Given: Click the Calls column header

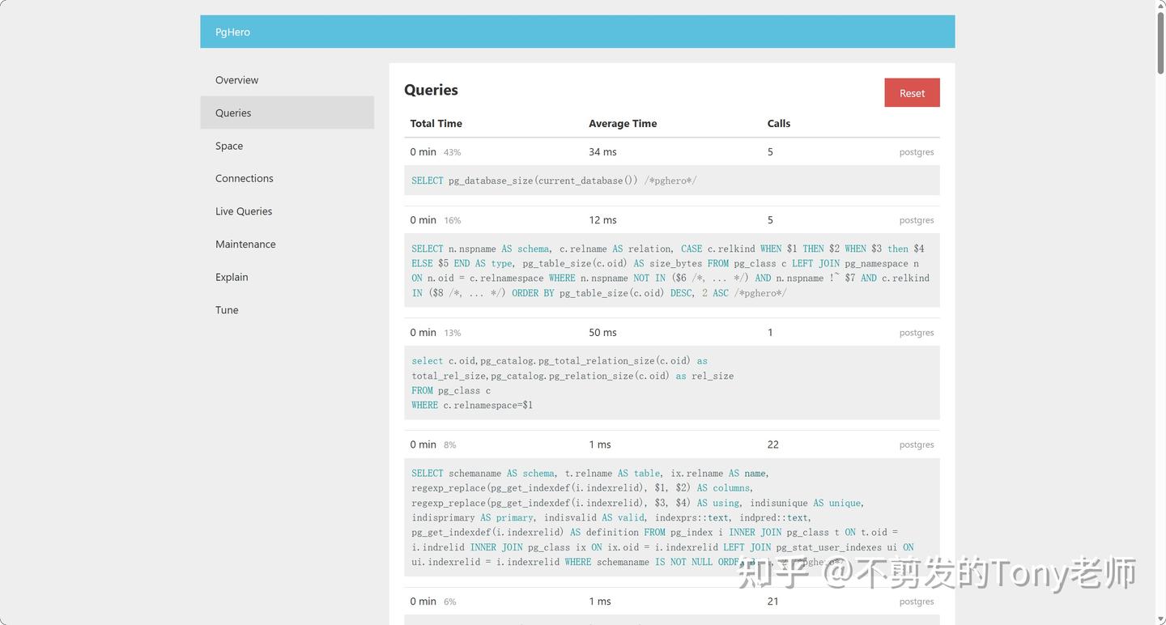Looking at the screenshot, I should point(779,124).
